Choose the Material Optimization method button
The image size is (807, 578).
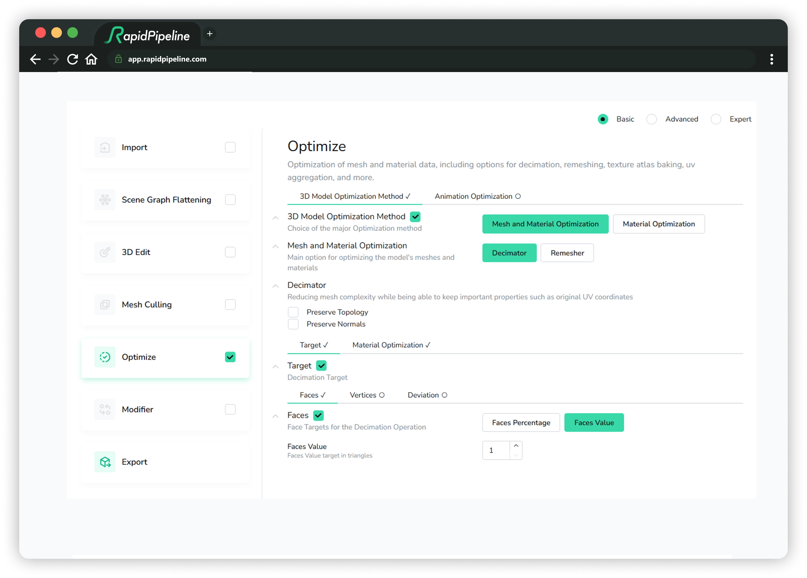659,224
